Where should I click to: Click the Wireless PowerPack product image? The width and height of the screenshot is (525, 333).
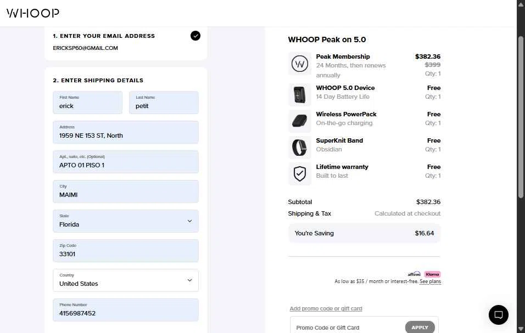300,121
